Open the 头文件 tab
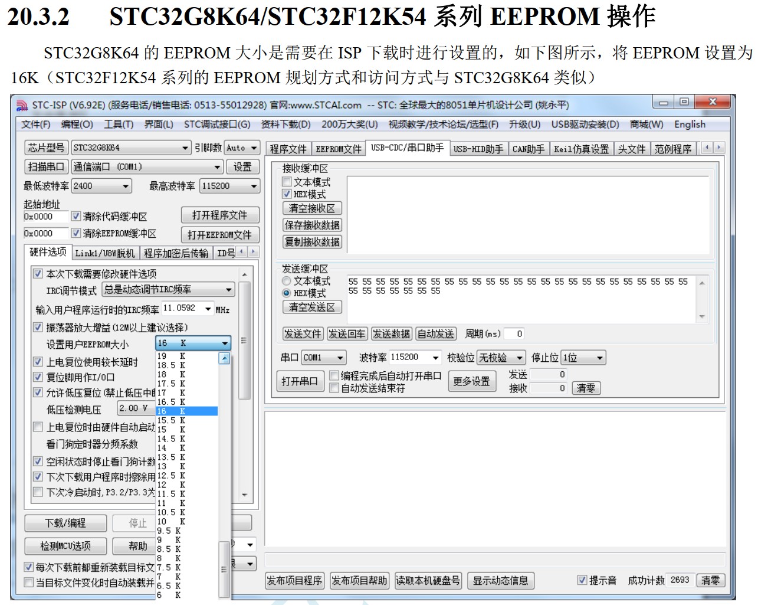 click(x=631, y=149)
